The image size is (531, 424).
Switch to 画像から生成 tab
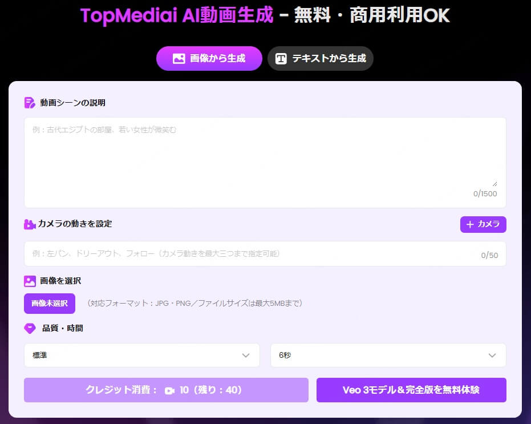(x=209, y=58)
